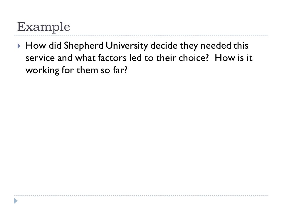Click the dashed line above the footer
Viewport: 282px width, 211px height.
[x=141, y=195]
